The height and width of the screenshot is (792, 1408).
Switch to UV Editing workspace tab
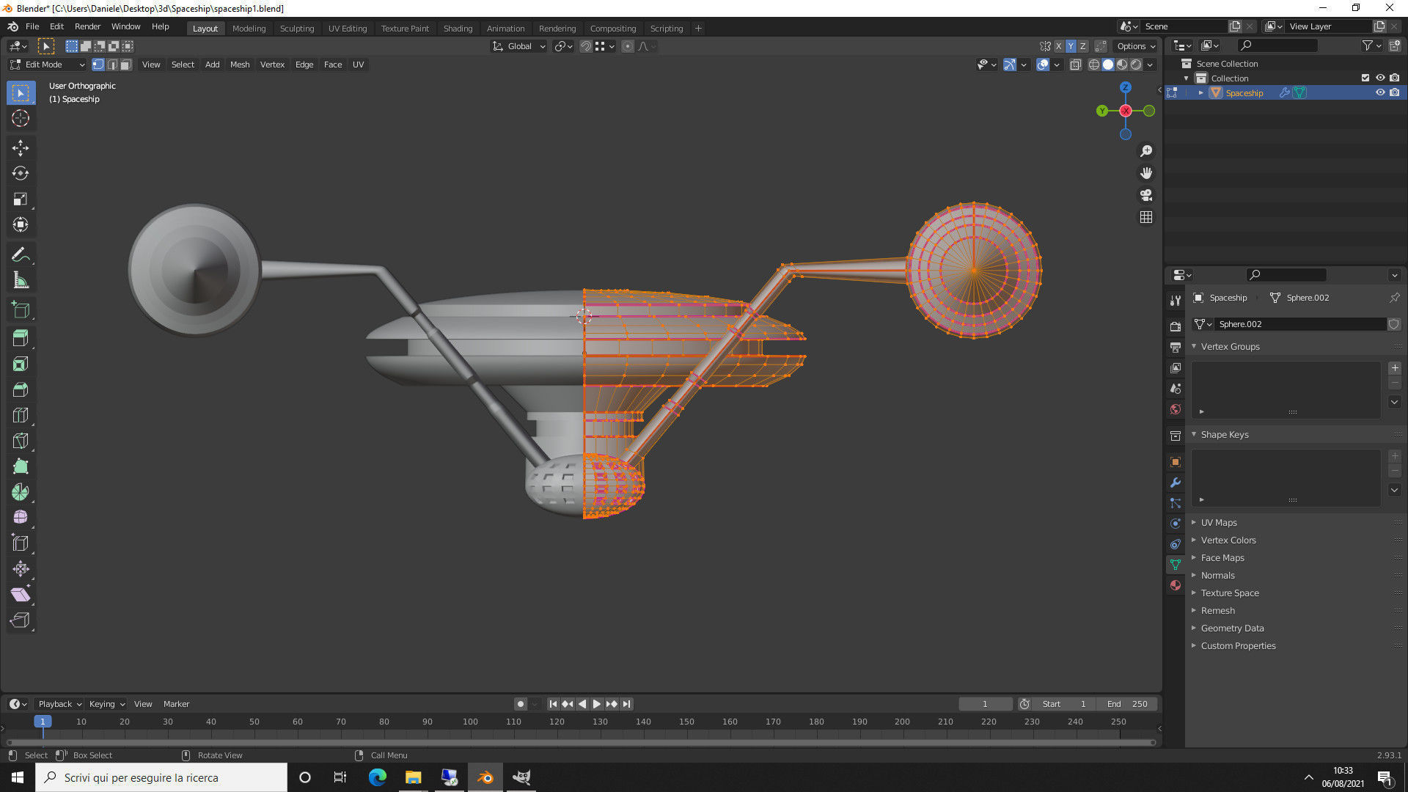[347, 29]
